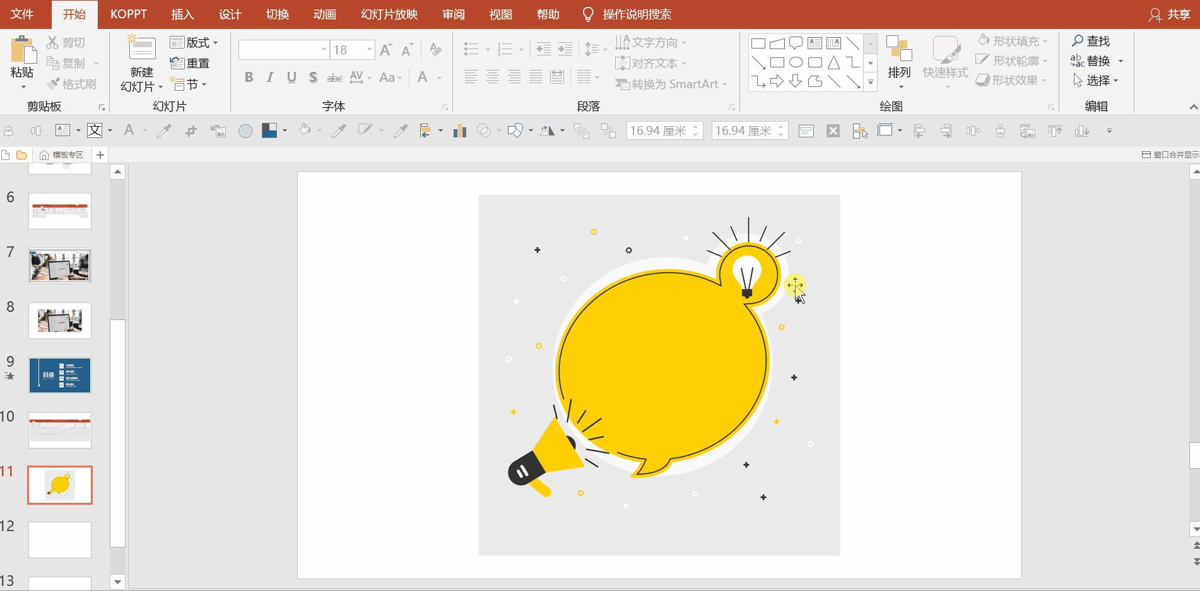
Task: Click the bullet list icon
Action: pyautogui.click(x=471, y=49)
